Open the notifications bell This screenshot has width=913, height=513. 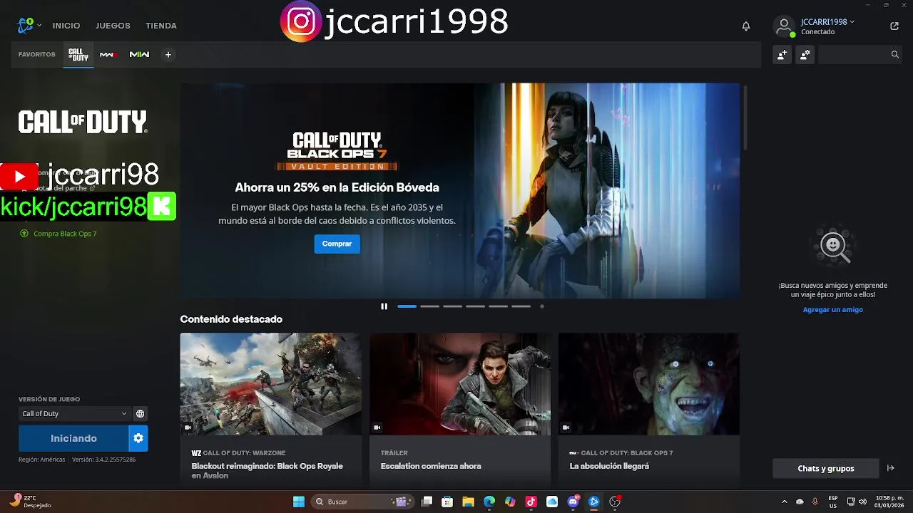click(746, 26)
